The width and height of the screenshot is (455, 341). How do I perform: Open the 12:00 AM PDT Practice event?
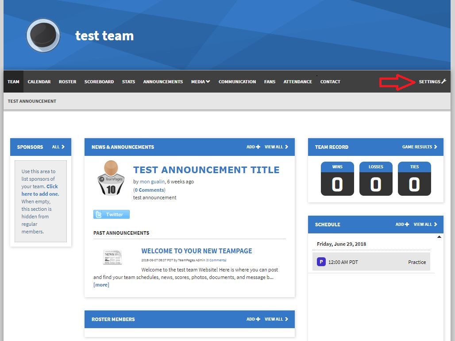371,262
